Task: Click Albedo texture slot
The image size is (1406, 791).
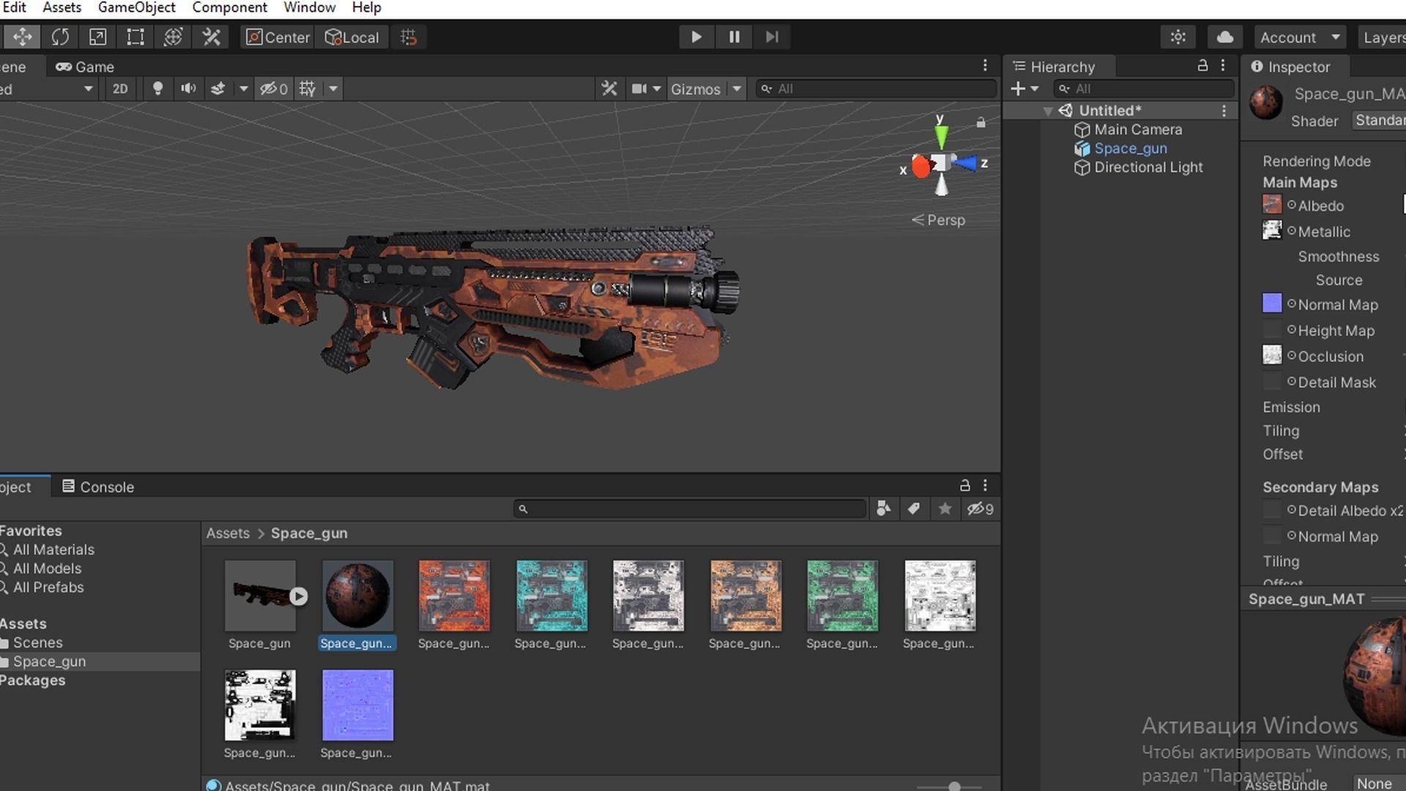Action: tap(1272, 204)
